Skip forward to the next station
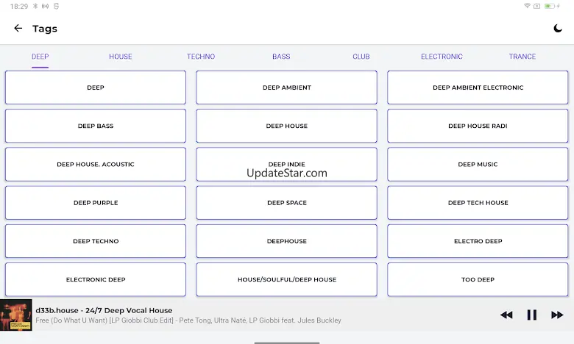574x344 pixels. [557, 315]
